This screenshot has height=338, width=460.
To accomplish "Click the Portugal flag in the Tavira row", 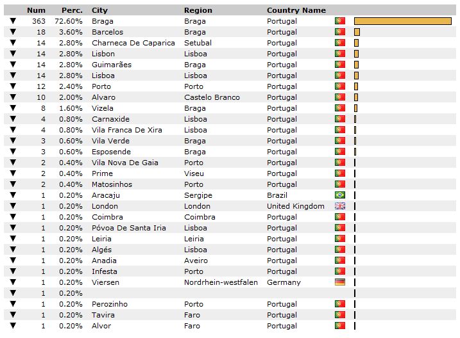I will 340,314.
